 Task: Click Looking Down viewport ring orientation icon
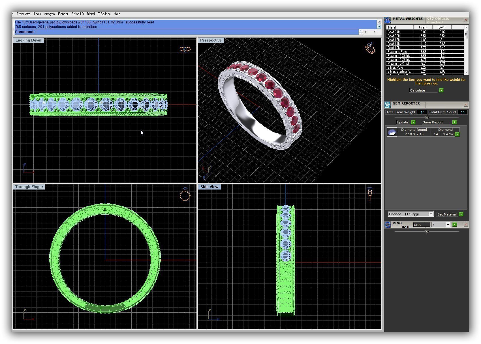(x=185, y=49)
